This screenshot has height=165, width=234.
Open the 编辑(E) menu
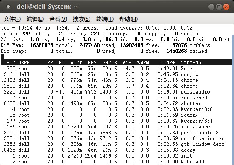click(35, 19)
